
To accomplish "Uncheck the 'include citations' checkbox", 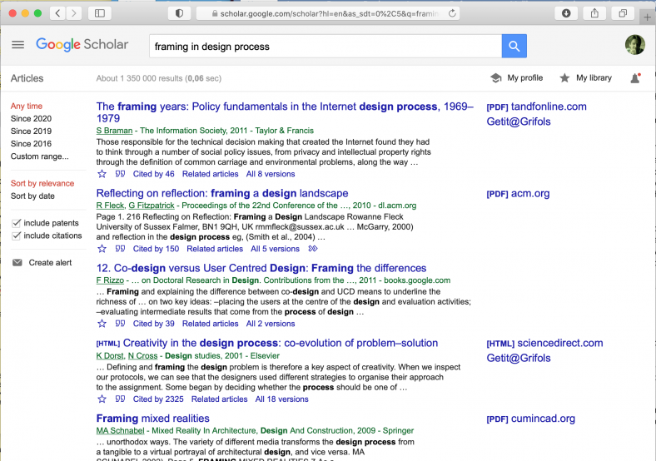I will pos(17,235).
